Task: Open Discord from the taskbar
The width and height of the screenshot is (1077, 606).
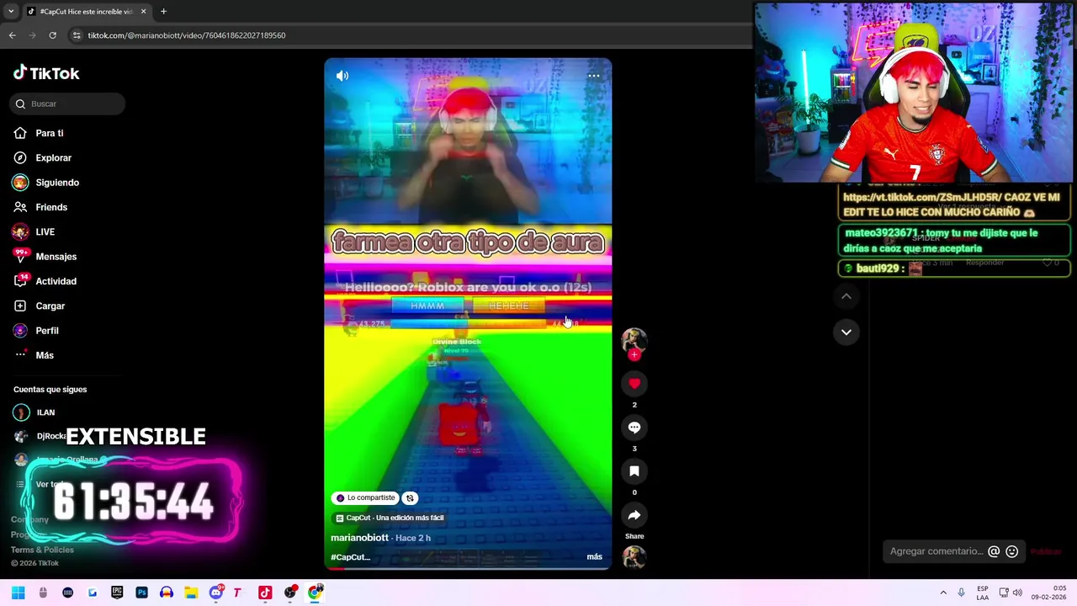Action: (x=216, y=593)
